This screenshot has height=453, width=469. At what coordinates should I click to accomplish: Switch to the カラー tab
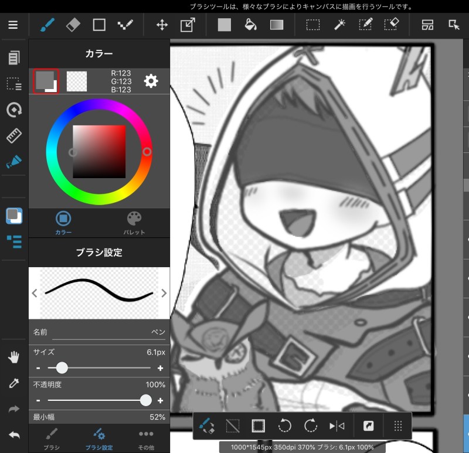tap(63, 223)
